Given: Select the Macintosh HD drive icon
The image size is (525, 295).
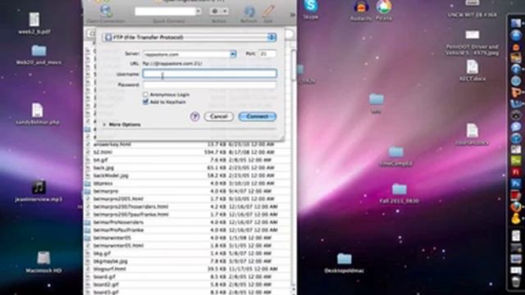Looking at the screenshot, I should (43, 262).
